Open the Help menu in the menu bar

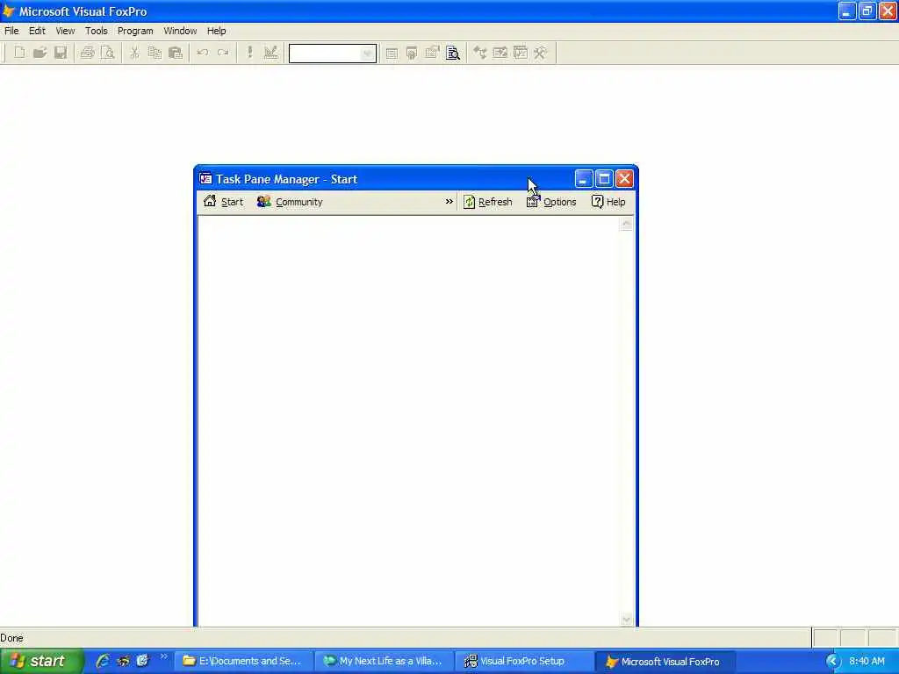click(216, 31)
